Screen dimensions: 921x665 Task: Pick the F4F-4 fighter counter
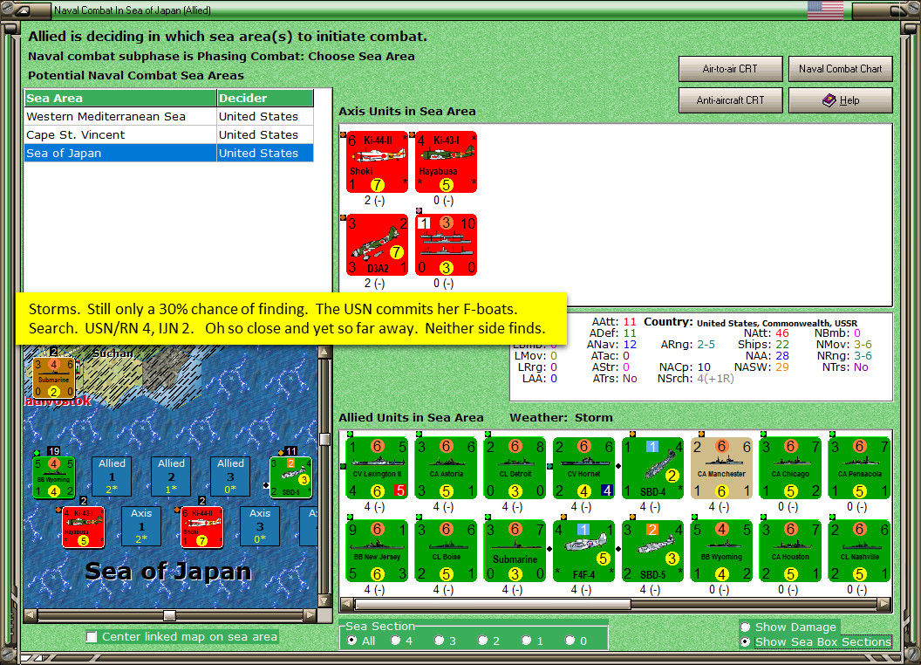click(583, 551)
